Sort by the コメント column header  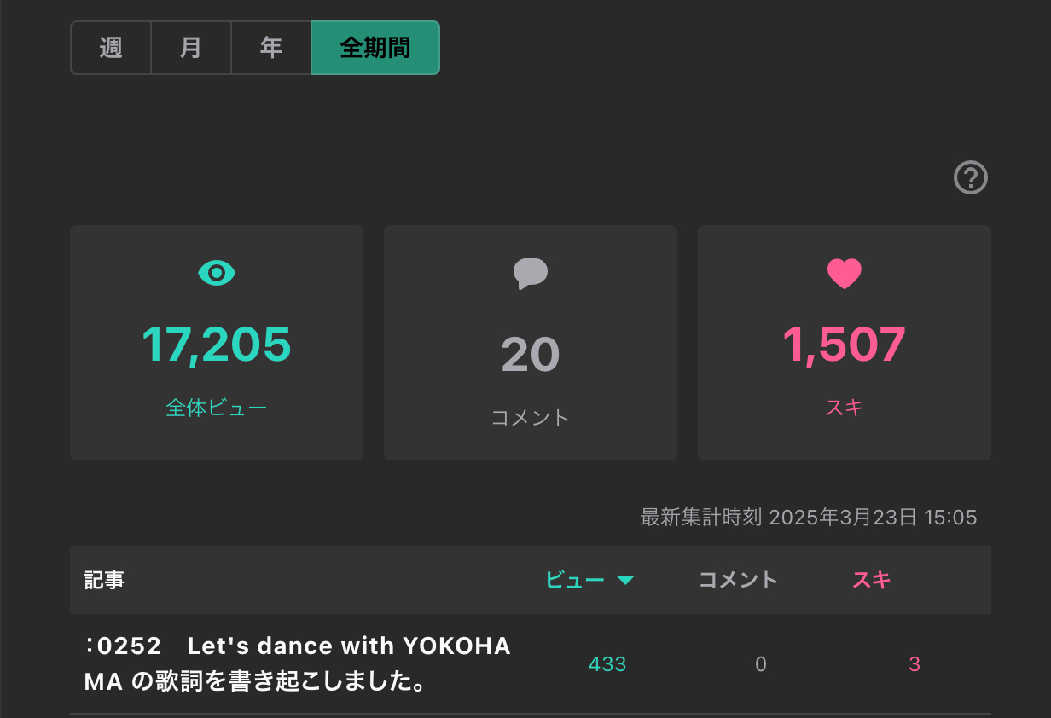tap(738, 580)
